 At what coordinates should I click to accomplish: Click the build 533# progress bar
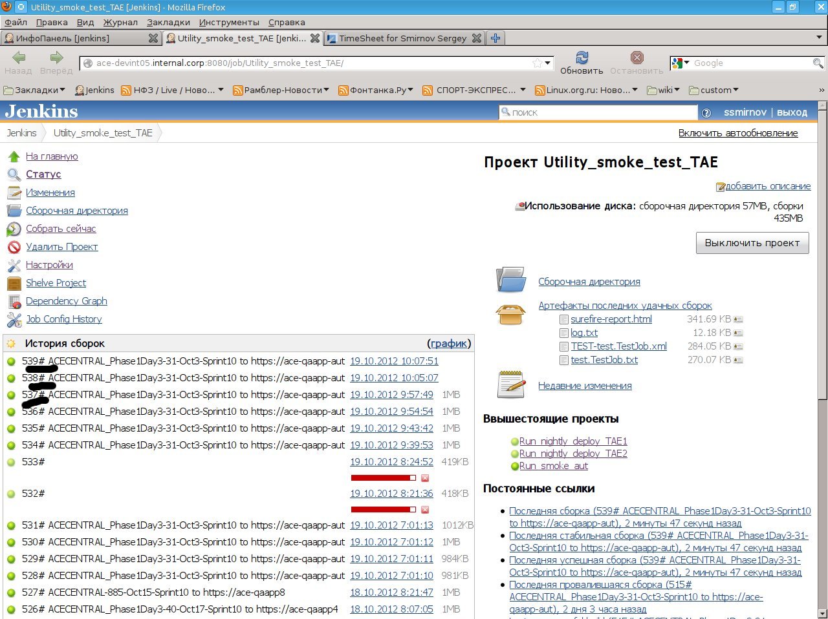pos(383,478)
